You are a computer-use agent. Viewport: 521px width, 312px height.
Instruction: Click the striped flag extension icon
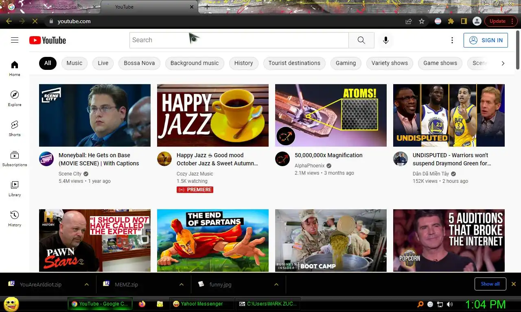pos(438,21)
